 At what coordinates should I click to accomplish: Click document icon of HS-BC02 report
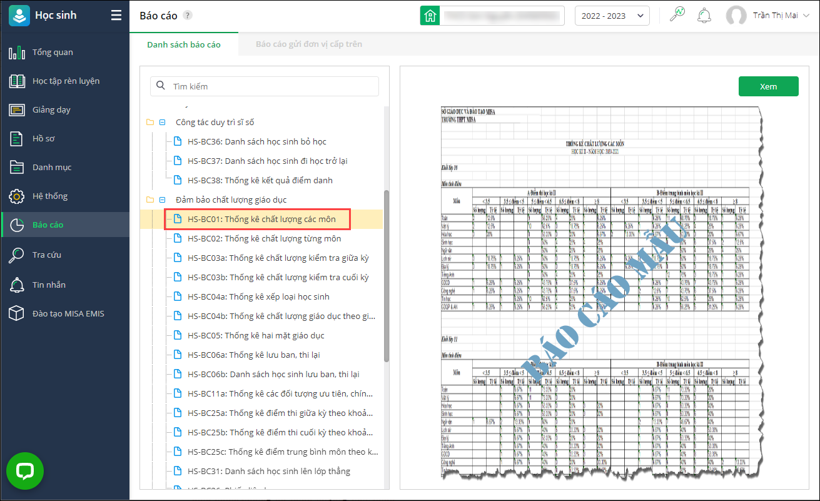[x=178, y=238]
